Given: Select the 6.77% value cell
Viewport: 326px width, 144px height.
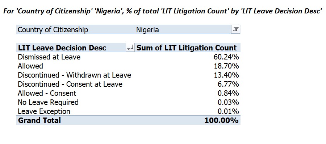Looking at the screenshot, I should pyautogui.click(x=228, y=84).
